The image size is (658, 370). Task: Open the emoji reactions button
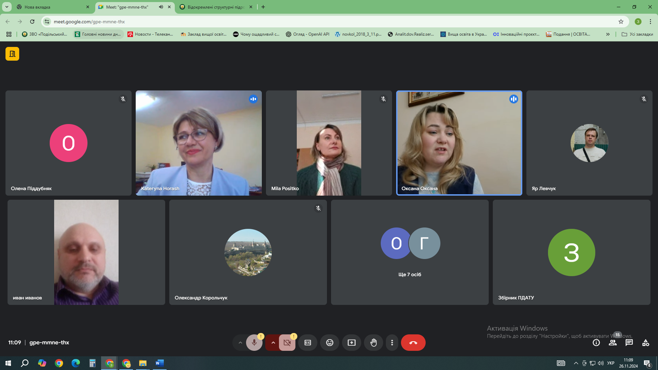(330, 343)
